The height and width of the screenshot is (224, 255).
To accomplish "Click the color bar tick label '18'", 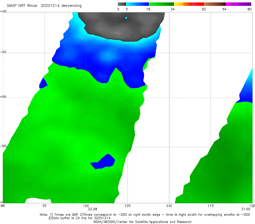I will 148,9.
